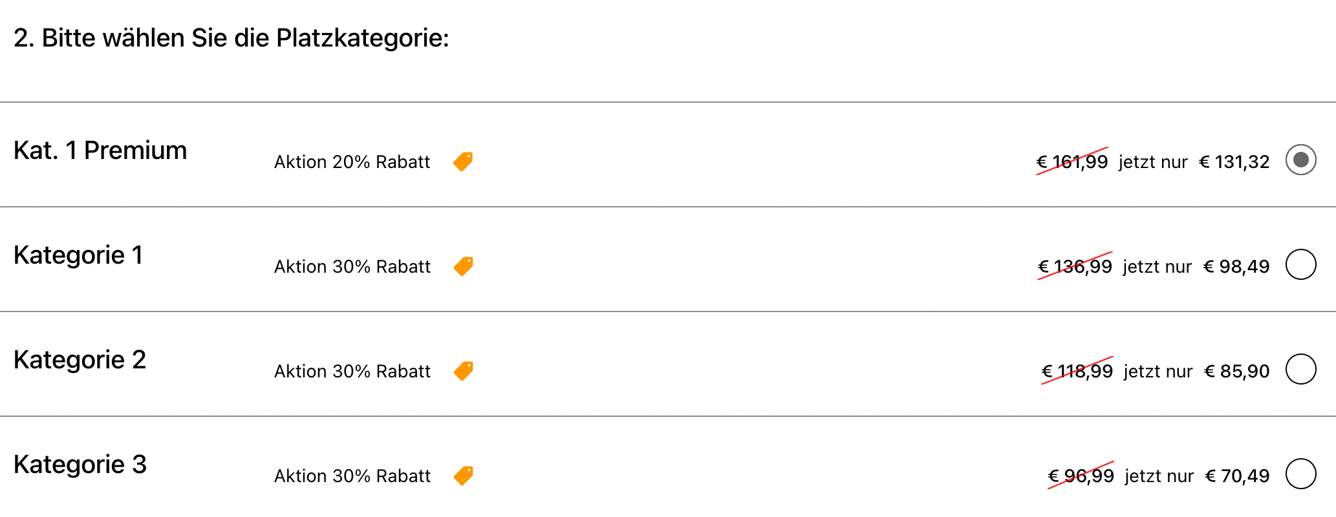The height and width of the screenshot is (517, 1336).
Task: Click Aktion 30% Rabatt in Kategorie 3 row
Action: (x=352, y=476)
